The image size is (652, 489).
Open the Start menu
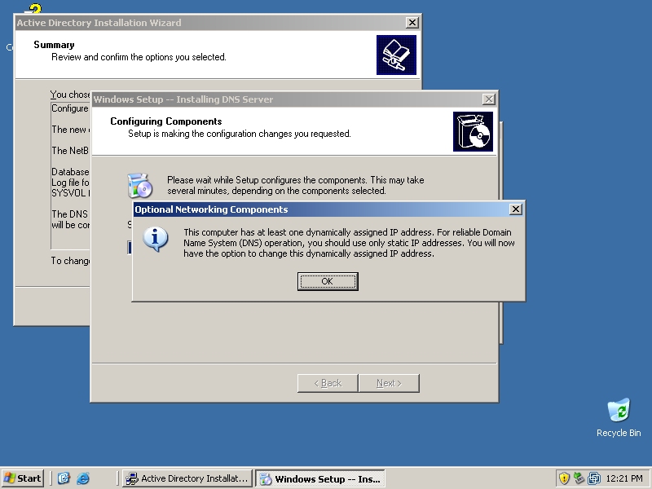tap(23, 478)
